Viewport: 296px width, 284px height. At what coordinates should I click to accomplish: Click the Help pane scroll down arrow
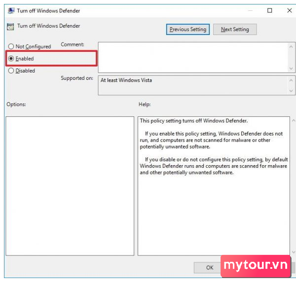(x=294, y=252)
